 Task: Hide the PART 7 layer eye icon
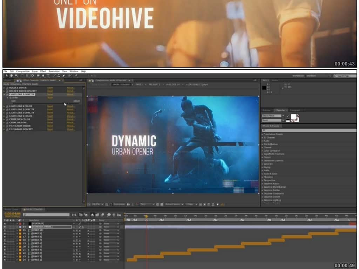point(5,240)
